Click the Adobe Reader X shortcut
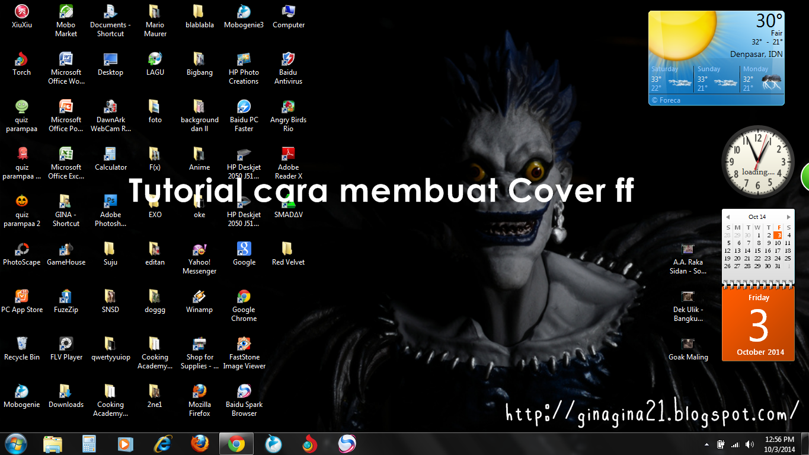The width and height of the screenshot is (809, 455). (x=288, y=163)
